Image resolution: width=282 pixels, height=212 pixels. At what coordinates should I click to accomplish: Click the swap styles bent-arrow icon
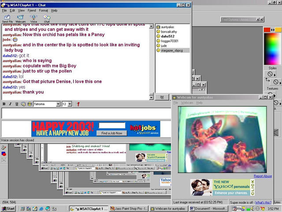point(267,79)
